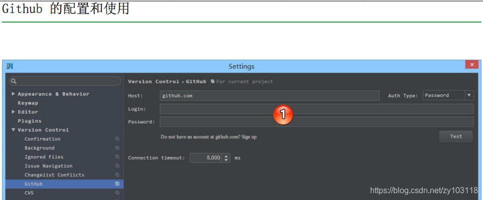
Task: Click the 'Auth Type:' label
Action: pyautogui.click(x=403, y=96)
